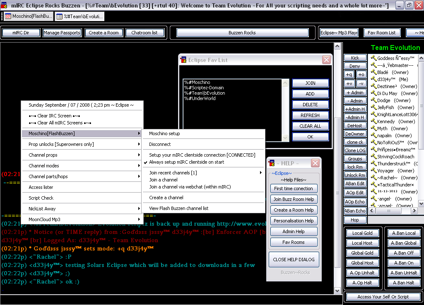Click gavel icon beside Goddess Ñ~essy
Image resolution: width=424 pixels, height=305 pixels.
(x=373, y=58)
